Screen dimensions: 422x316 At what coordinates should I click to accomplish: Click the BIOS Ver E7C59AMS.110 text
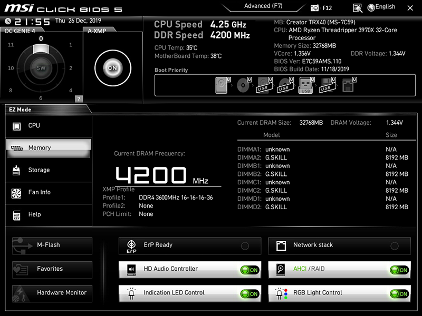point(308,61)
